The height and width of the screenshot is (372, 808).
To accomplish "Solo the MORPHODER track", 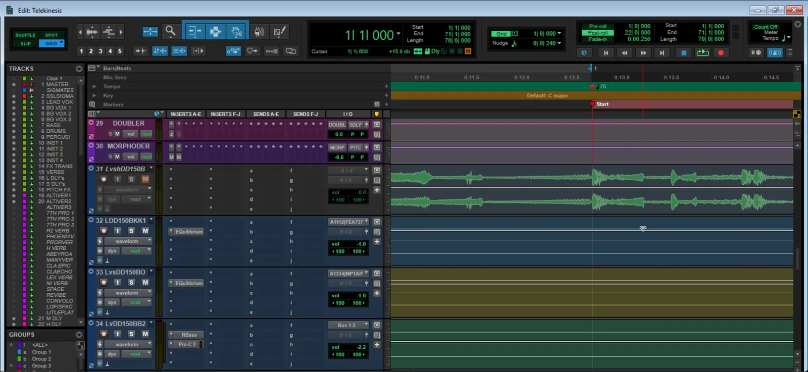I will (110, 156).
